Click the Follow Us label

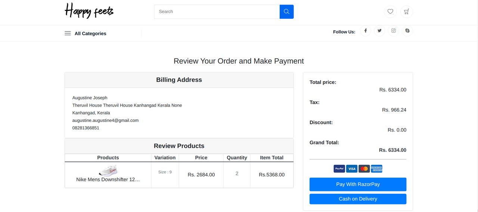344,32
